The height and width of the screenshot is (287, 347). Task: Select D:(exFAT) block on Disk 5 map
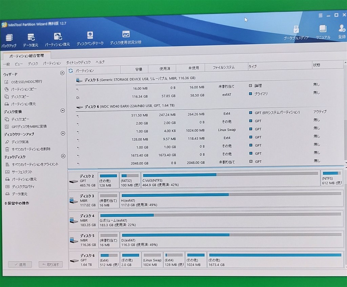point(231,240)
